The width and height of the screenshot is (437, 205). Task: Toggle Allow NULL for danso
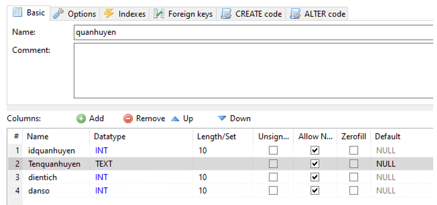click(x=315, y=191)
